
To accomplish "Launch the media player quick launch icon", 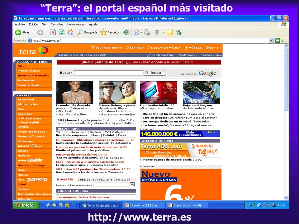I will pos(54,205).
